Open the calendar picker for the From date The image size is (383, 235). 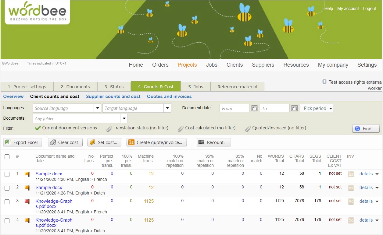254,108
